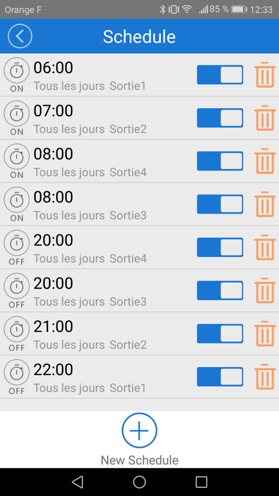Disable the 06:00 Sortie1 schedule switch
Image resolution: width=279 pixels, height=496 pixels.
pyautogui.click(x=220, y=75)
